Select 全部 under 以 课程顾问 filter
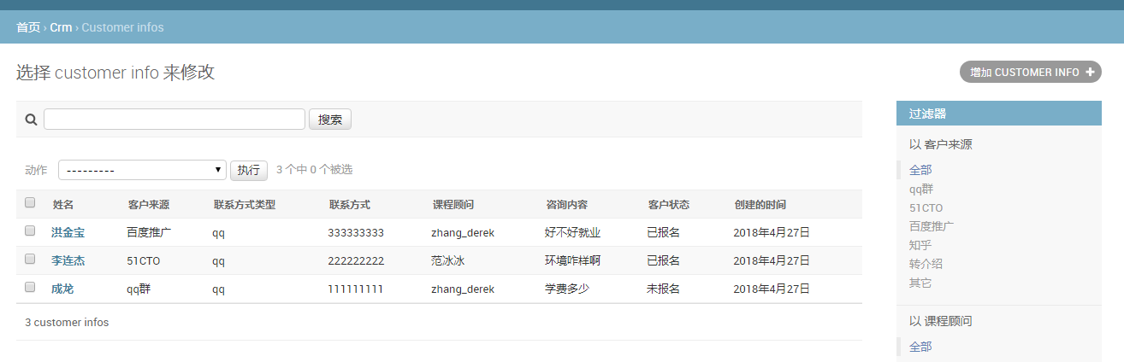 [920, 347]
